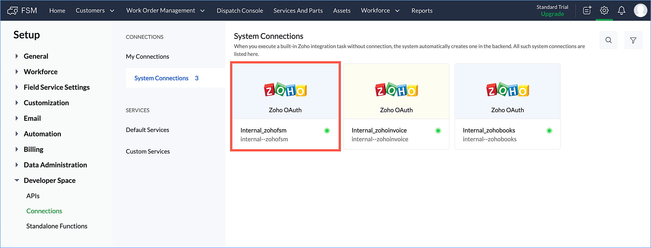Go to the Home menu
This screenshot has width=651, height=248.
coord(57,11)
